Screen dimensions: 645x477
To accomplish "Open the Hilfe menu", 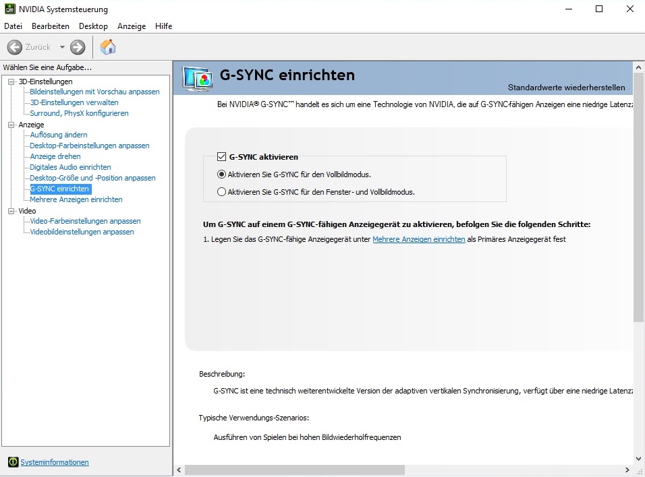I will pos(164,26).
